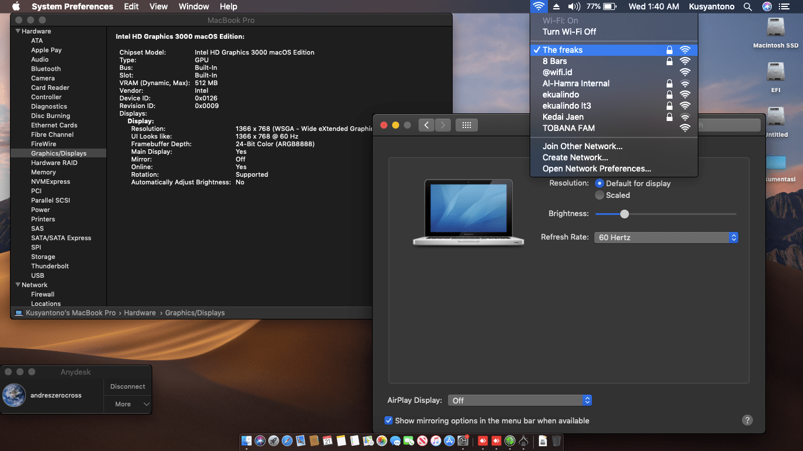Click the Wi-Fi status icon in menu bar
Viewport: 803px width, 451px height.
[x=538, y=6]
